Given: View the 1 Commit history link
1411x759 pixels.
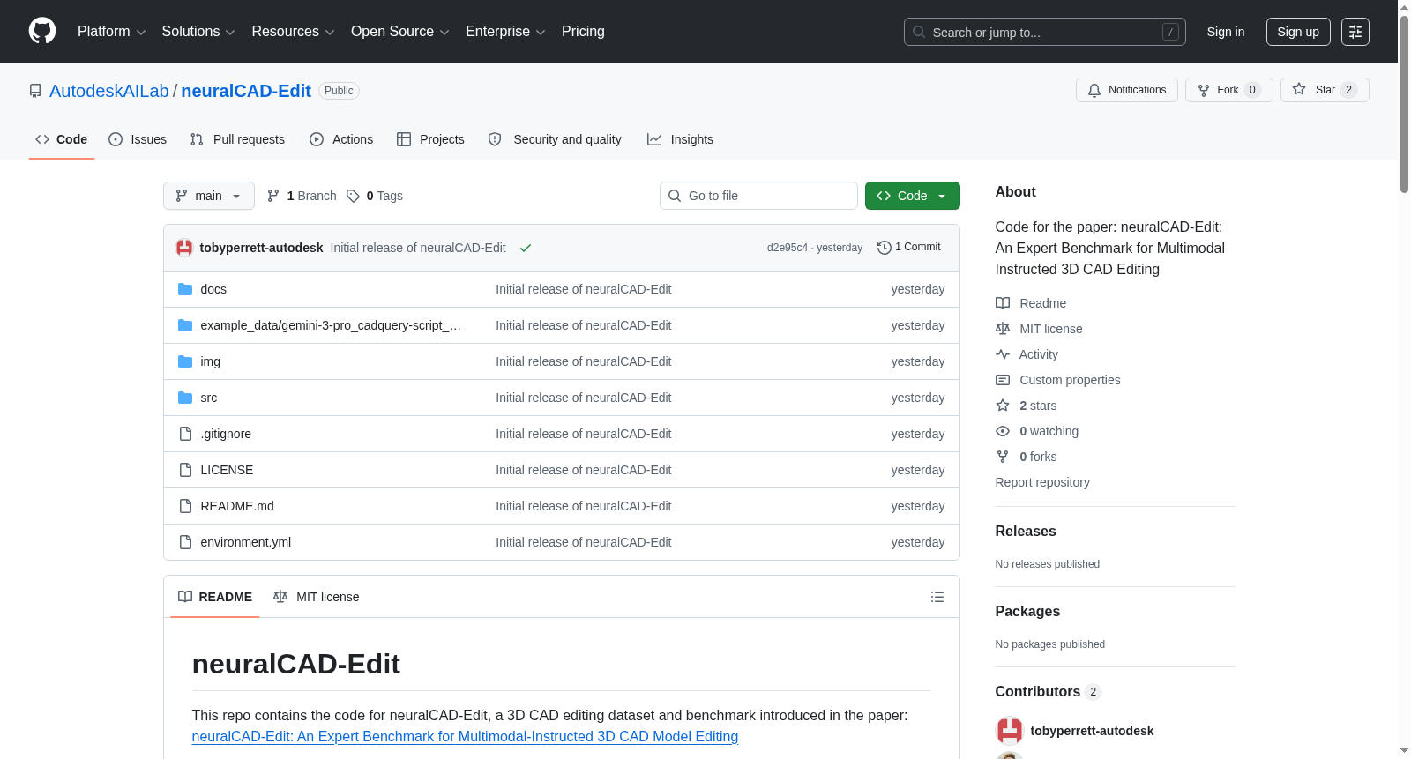Looking at the screenshot, I should (909, 248).
